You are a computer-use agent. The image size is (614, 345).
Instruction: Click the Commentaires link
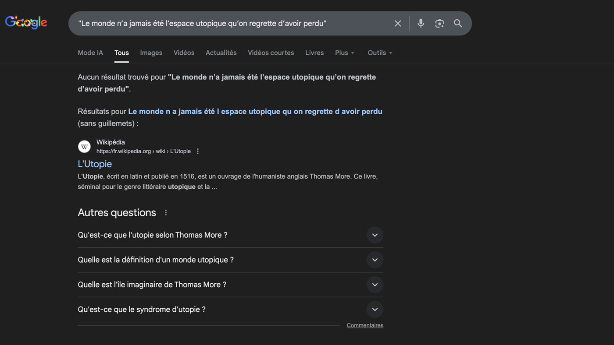coord(365,325)
